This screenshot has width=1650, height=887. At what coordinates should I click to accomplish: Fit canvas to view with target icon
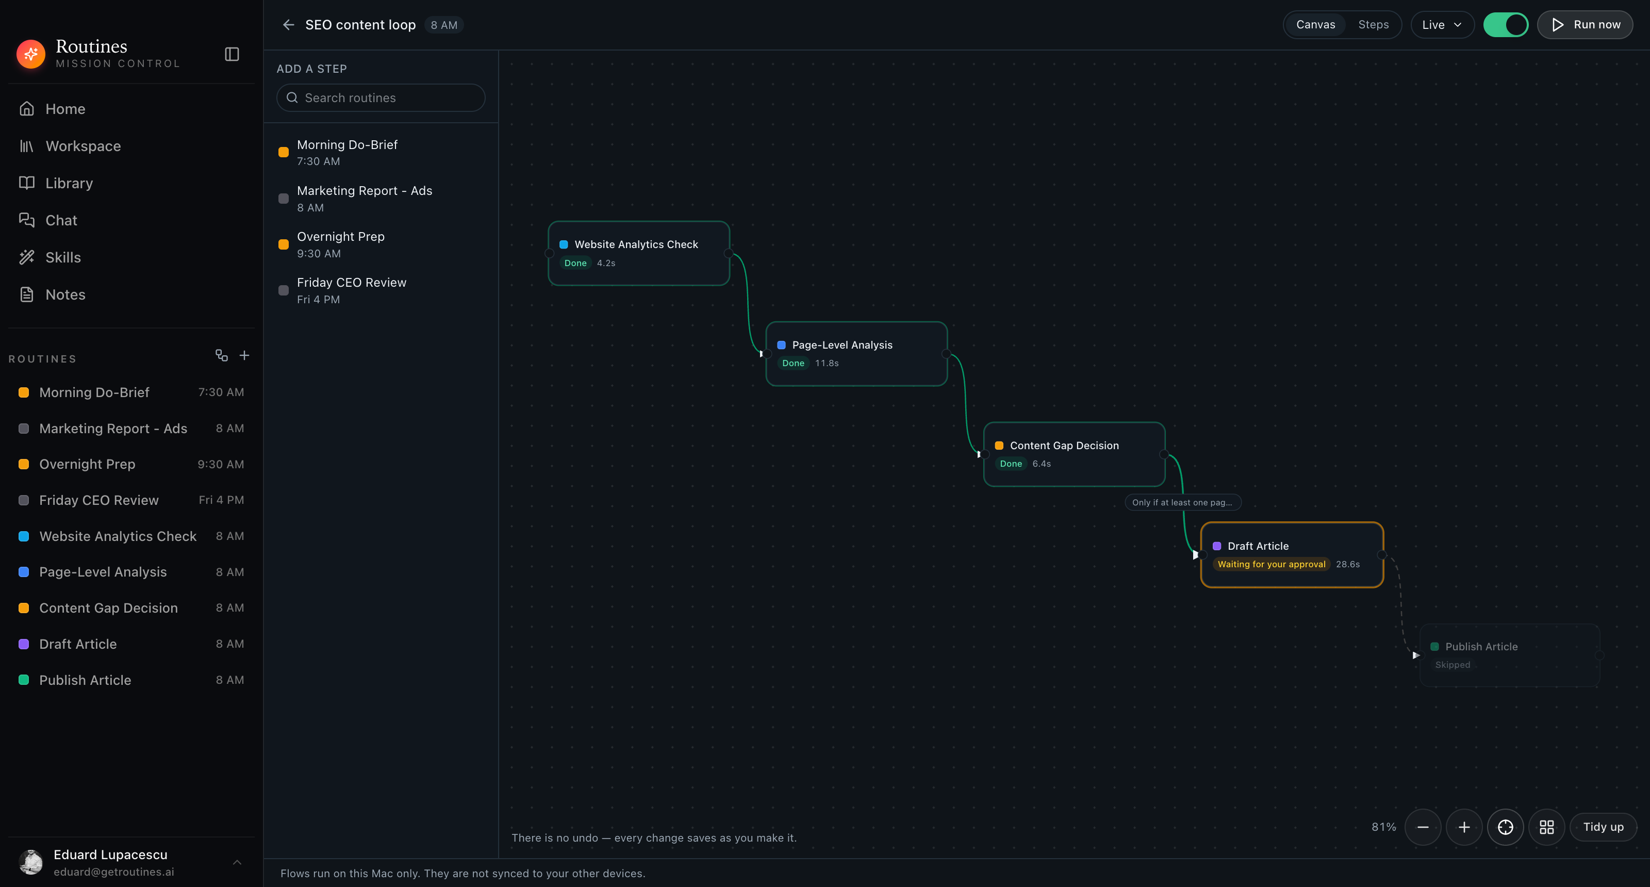pos(1505,828)
